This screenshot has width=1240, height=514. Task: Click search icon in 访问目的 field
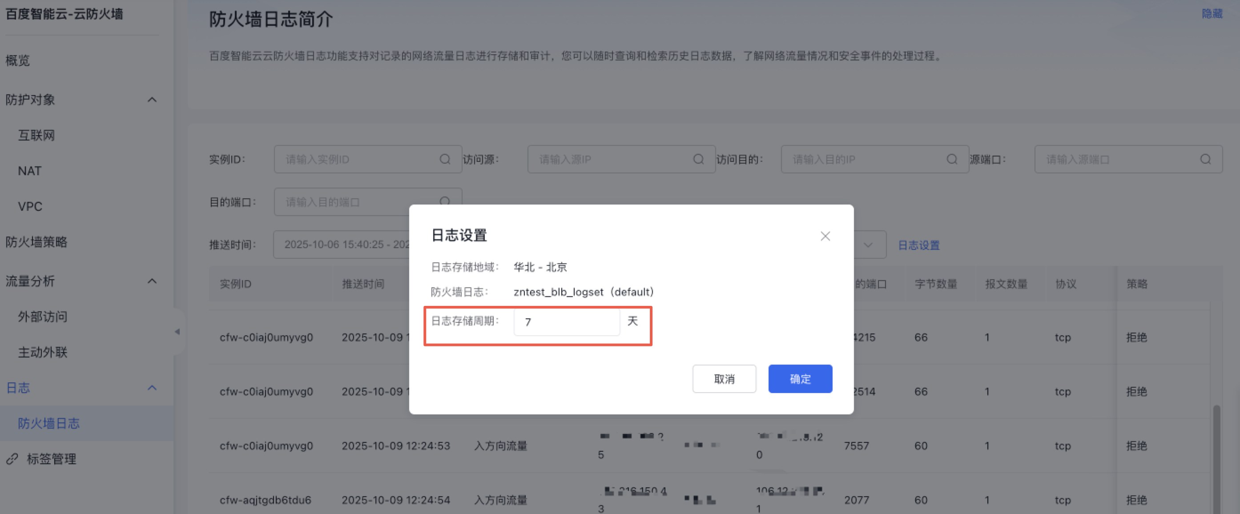click(x=952, y=159)
